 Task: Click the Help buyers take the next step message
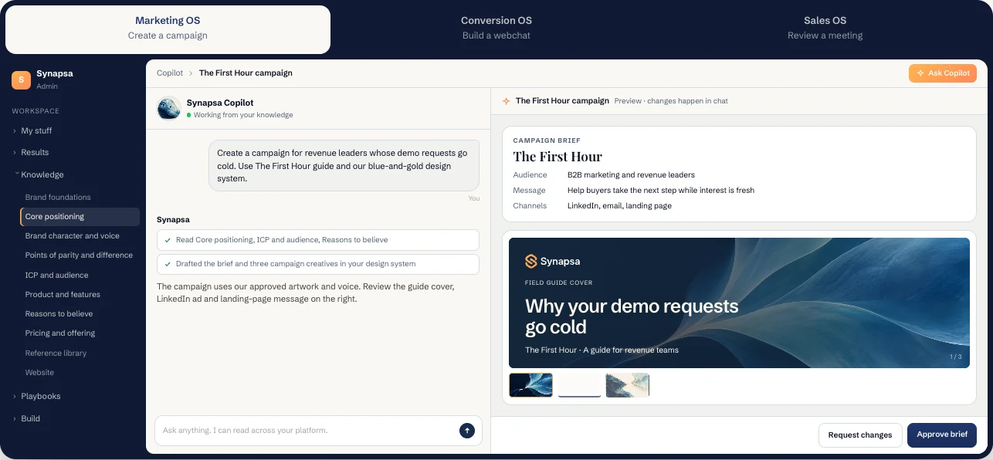(x=661, y=191)
